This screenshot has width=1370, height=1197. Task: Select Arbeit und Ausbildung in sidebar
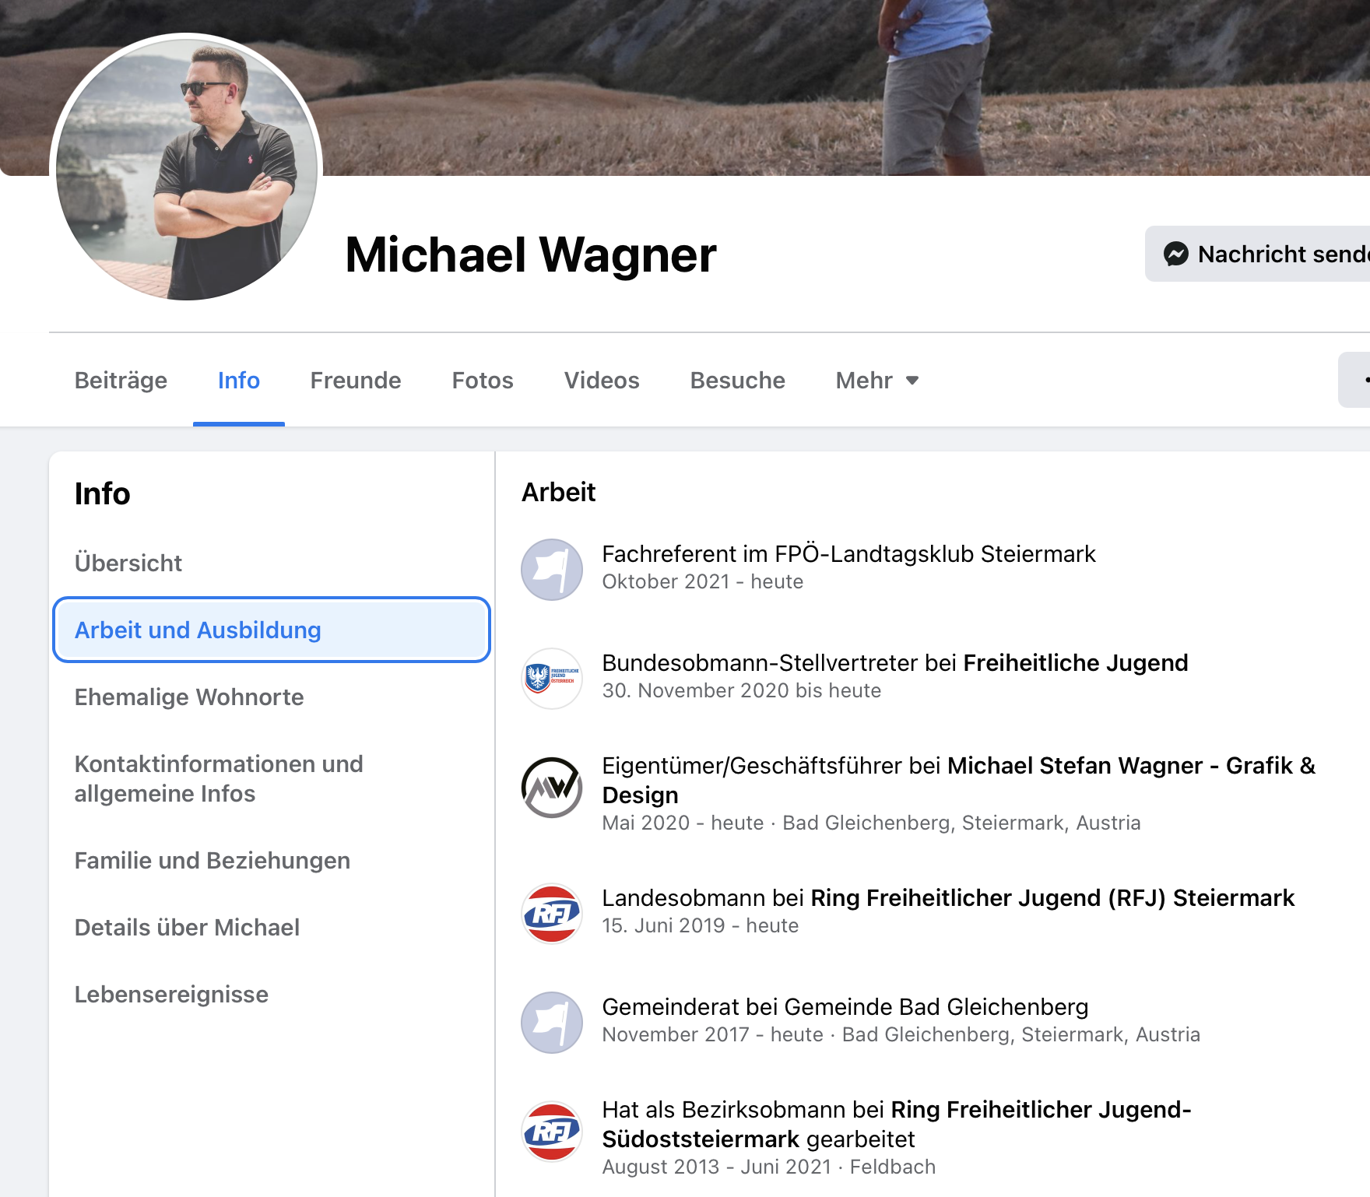click(272, 630)
